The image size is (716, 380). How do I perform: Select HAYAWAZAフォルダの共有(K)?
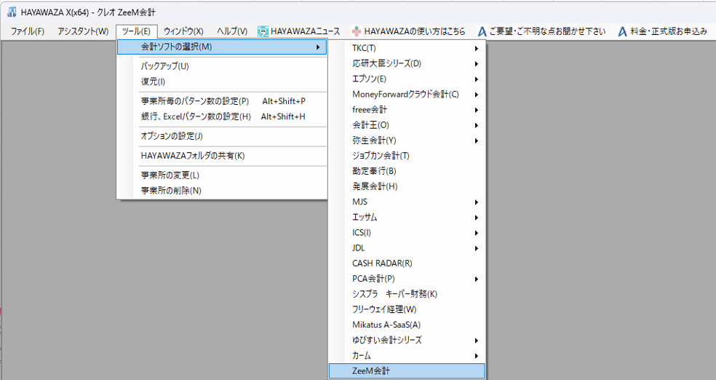coord(222,156)
